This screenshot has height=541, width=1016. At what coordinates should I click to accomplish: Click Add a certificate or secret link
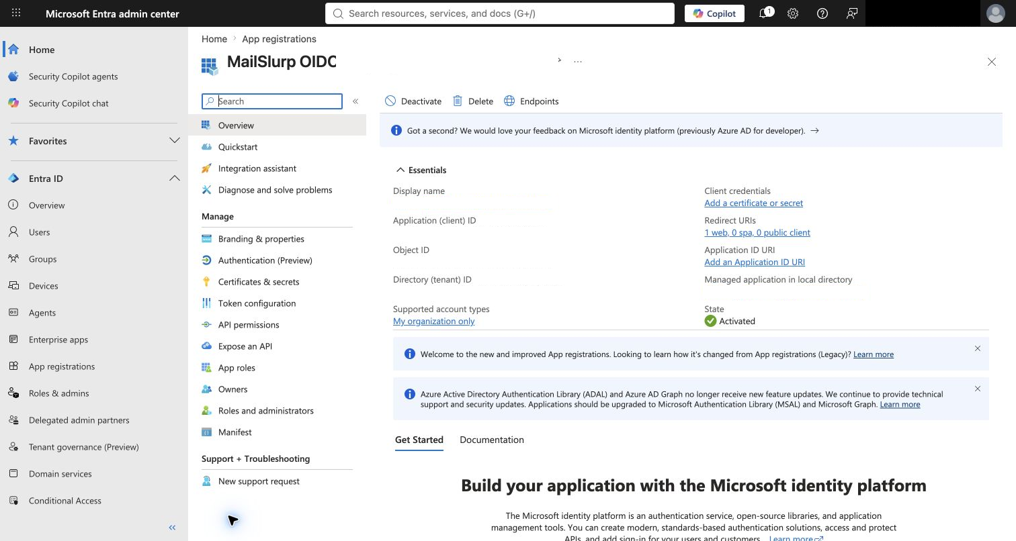point(753,203)
